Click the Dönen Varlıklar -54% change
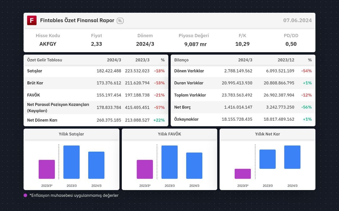 [x=306, y=71]
